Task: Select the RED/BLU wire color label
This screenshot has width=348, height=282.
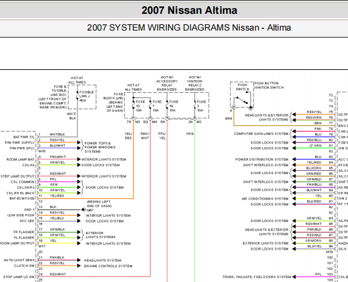Action: pos(314,140)
